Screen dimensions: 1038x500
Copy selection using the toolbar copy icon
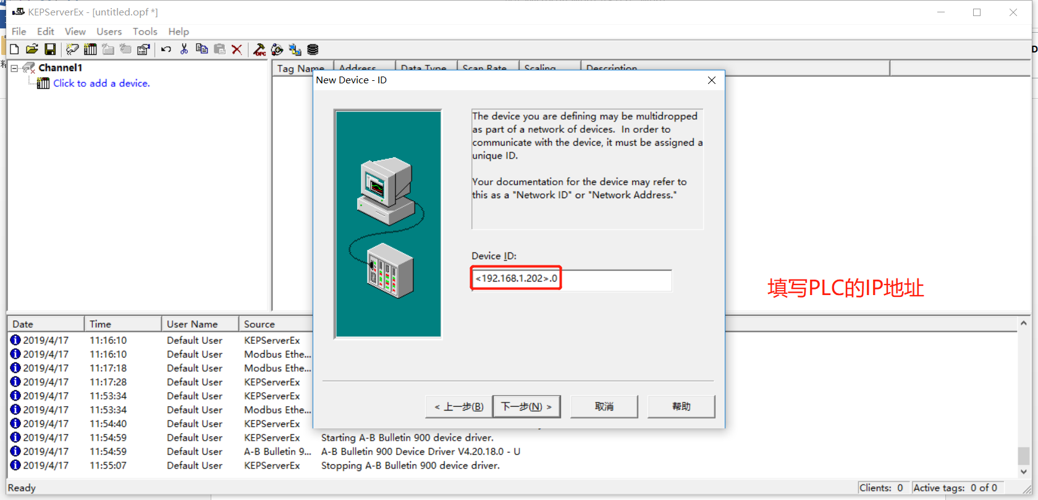[x=201, y=49]
